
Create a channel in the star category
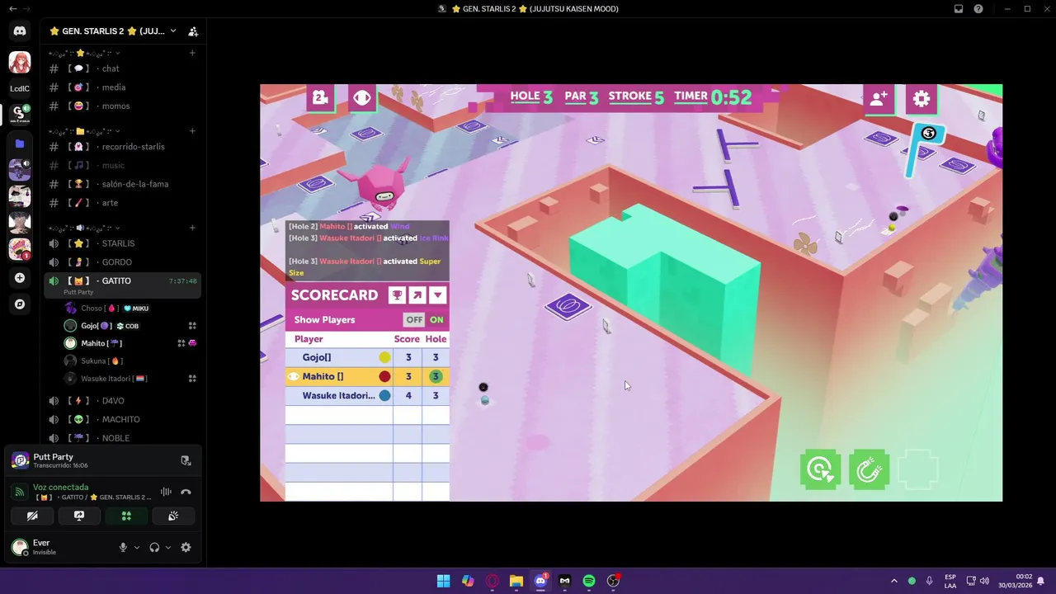pos(192,53)
